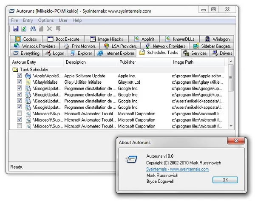Click the GlaryInitialize entry icon

click(x=28, y=82)
